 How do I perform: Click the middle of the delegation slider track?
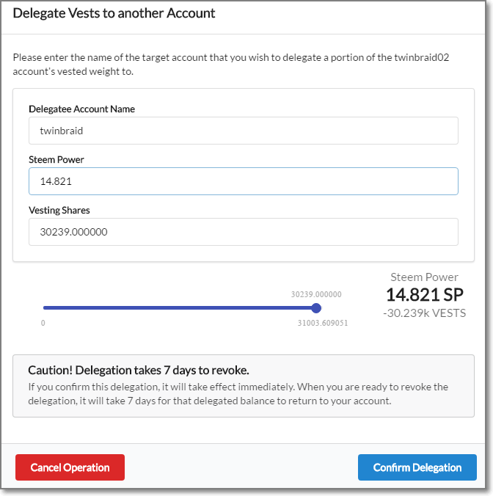[x=180, y=308]
